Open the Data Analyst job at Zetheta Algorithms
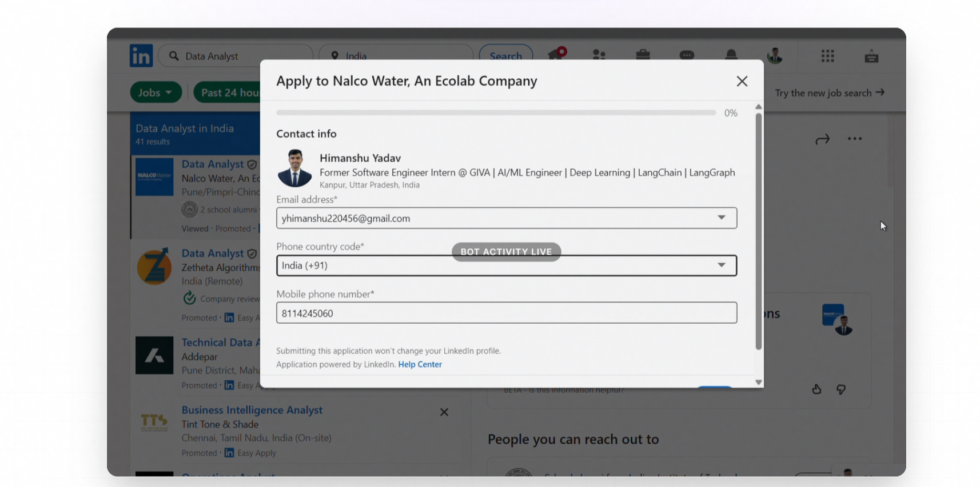The image size is (980, 487). click(213, 253)
